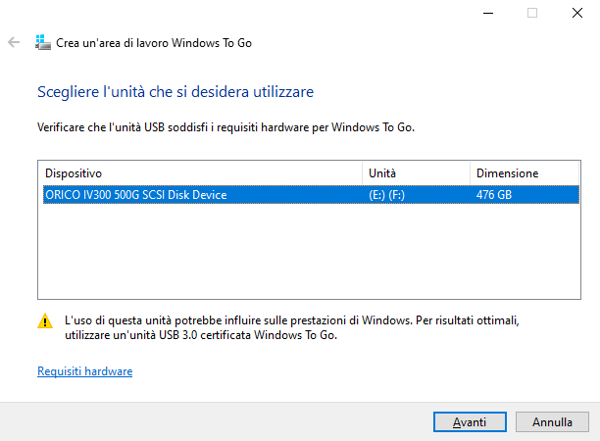Screen dimensions: 600x441
Task: Minimize the wizard window
Action: tap(487, 13)
